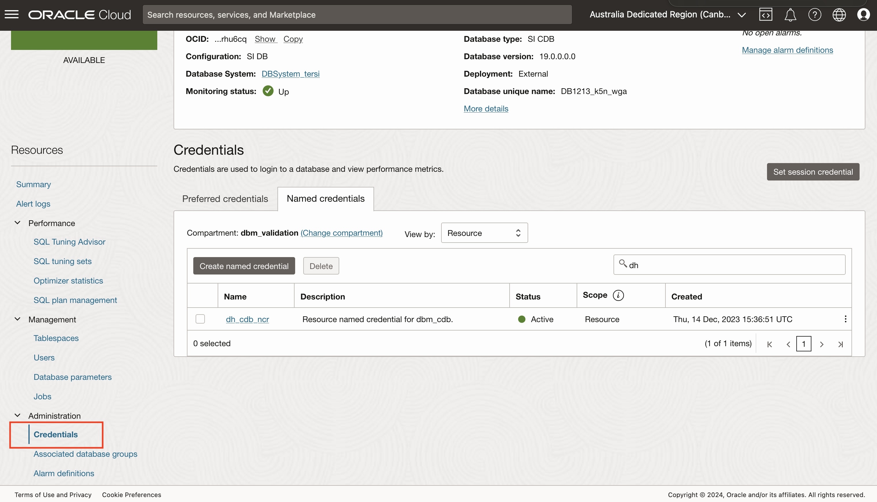The image size is (877, 502).
Task: Select the dh_cdb_ncr credential checkbox
Action: pos(200,319)
